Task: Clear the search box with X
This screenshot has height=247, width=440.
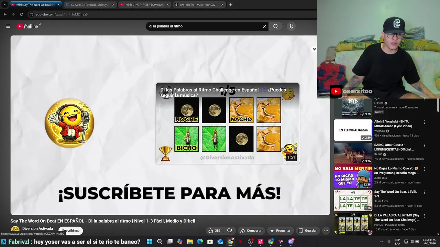Action: tap(265, 26)
